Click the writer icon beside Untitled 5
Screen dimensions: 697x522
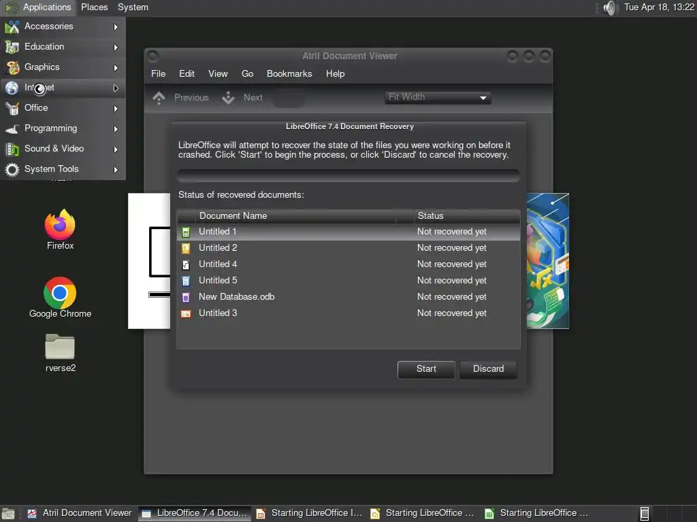[186, 281]
